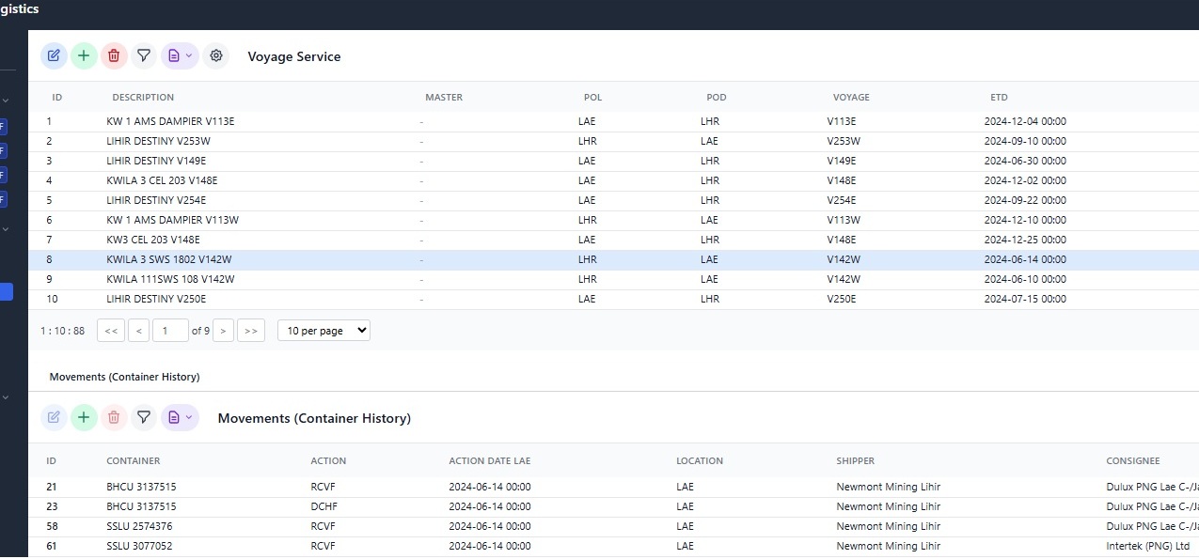Expand the Voyage Service export document dropdown
The height and width of the screenshot is (559, 1199).
point(180,56)
